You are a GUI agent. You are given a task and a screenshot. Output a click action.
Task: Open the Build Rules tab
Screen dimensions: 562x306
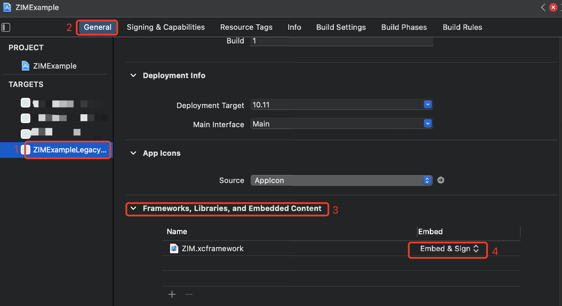point(462,27)
